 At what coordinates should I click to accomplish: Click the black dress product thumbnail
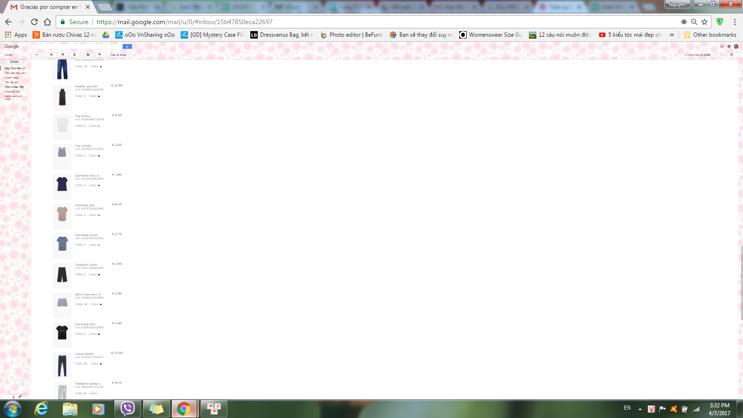[62, 97]
